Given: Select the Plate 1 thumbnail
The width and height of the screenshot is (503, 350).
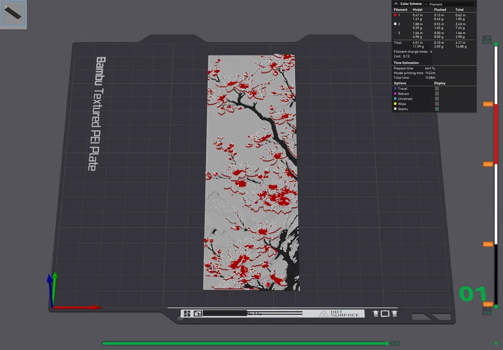Looking at the screenshot, I should pos(14,14).
